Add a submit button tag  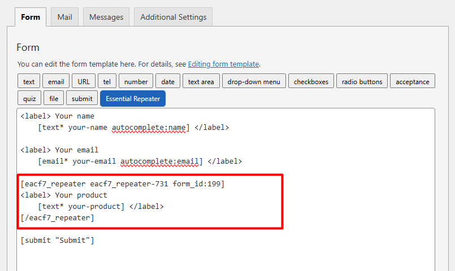(82, 99)
